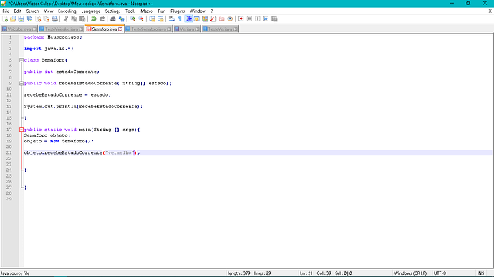
Task: Toggle synchronized horizontal scrolling icon
Action: point(160,19)
